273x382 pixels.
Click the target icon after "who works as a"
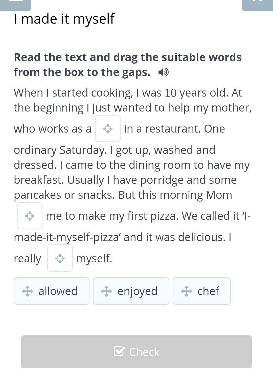click(108, 129)
